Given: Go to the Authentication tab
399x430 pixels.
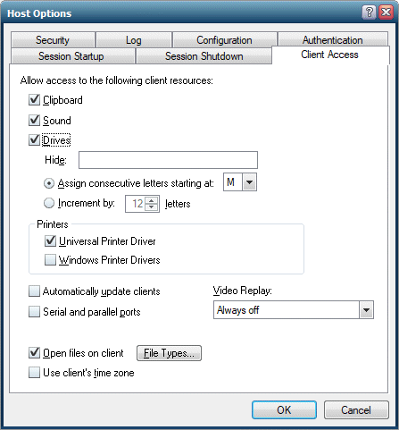Looking at the screenshot, I should point(333,39).
